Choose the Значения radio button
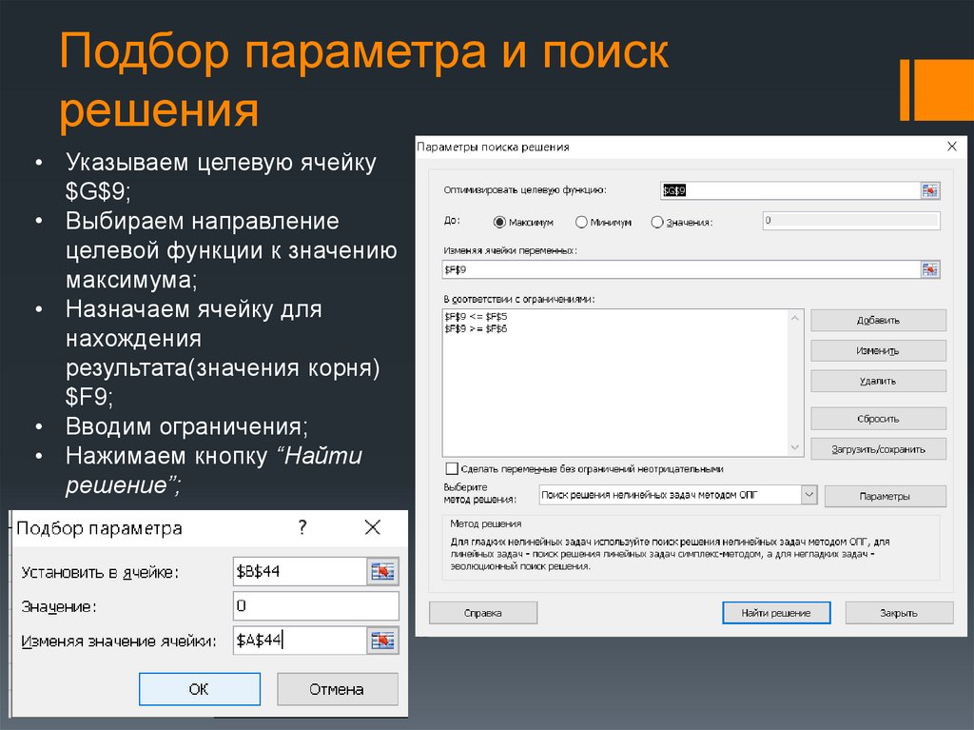Viewport: 974px width, 730px height. (656, 222)
